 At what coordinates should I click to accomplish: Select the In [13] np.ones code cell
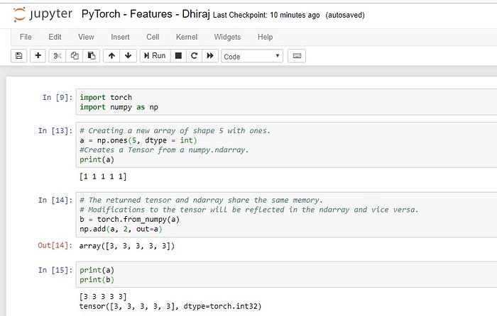click(x=287, y=145)
